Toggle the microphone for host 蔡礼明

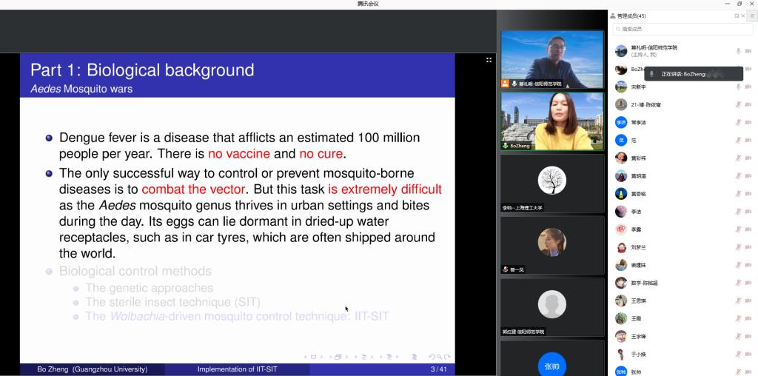pos(738,51)
